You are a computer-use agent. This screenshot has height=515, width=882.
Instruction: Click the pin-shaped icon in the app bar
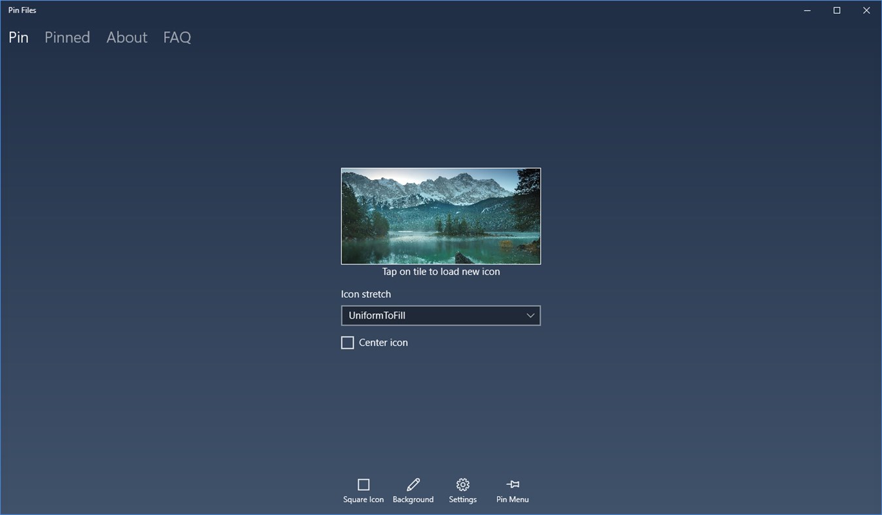tap(512, 484)
